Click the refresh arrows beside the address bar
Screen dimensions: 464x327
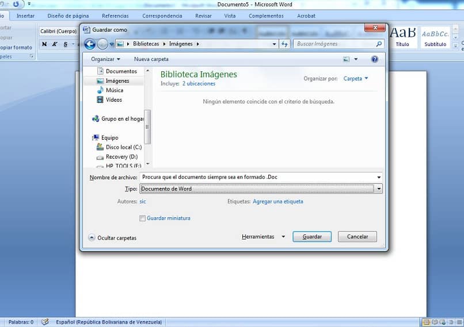tap(284, 44)
